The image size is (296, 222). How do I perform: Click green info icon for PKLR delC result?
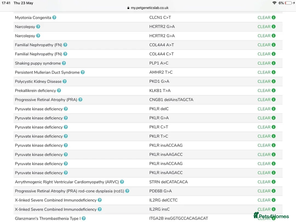274,109
